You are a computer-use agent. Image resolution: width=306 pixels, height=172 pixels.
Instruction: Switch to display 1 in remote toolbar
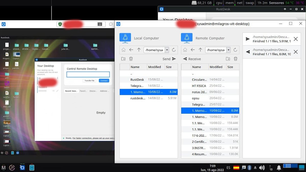click(100, 24)
